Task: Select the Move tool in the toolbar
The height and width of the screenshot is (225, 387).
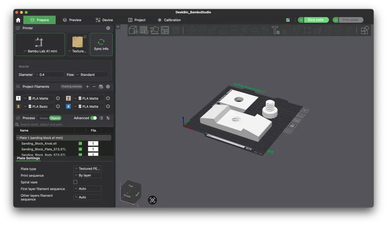Action: point(191,30)
